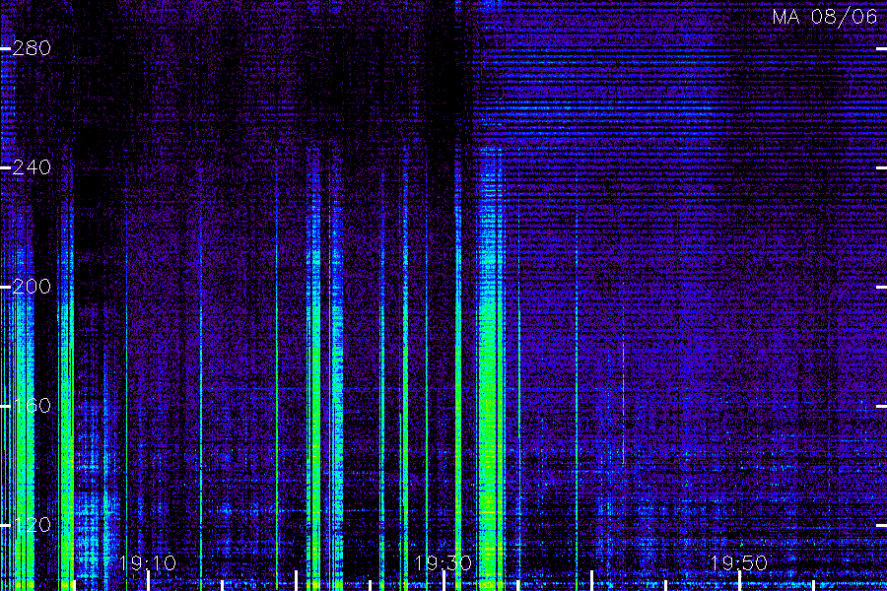Click the 120 frequency axis label
887x591 pixels.
(x=32, y=525)
